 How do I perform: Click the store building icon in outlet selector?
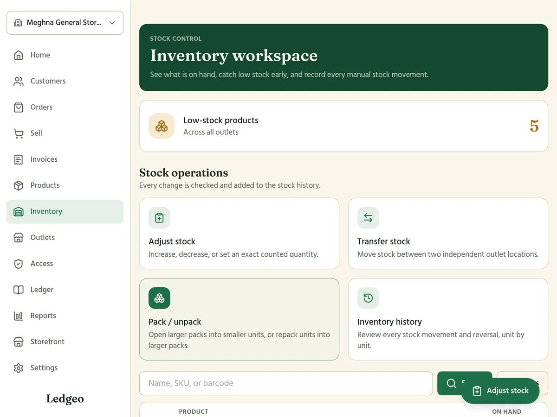[x=18, y=23]
